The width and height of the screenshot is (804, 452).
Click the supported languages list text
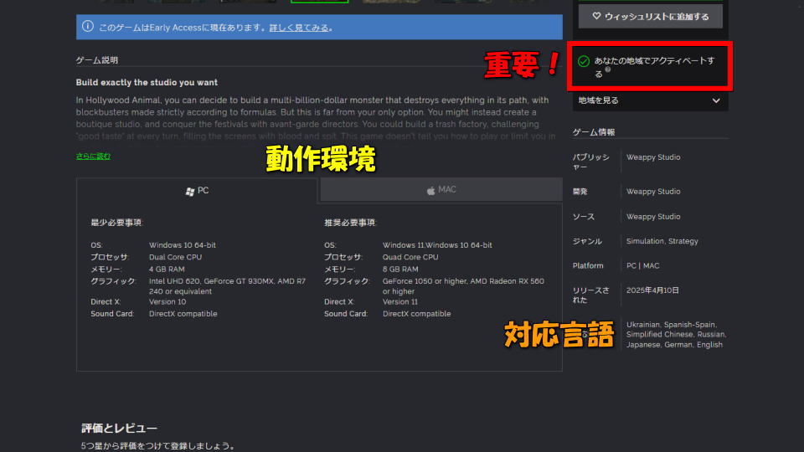coord(676,335)
